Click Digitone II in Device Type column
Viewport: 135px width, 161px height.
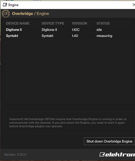pos(49,30)
